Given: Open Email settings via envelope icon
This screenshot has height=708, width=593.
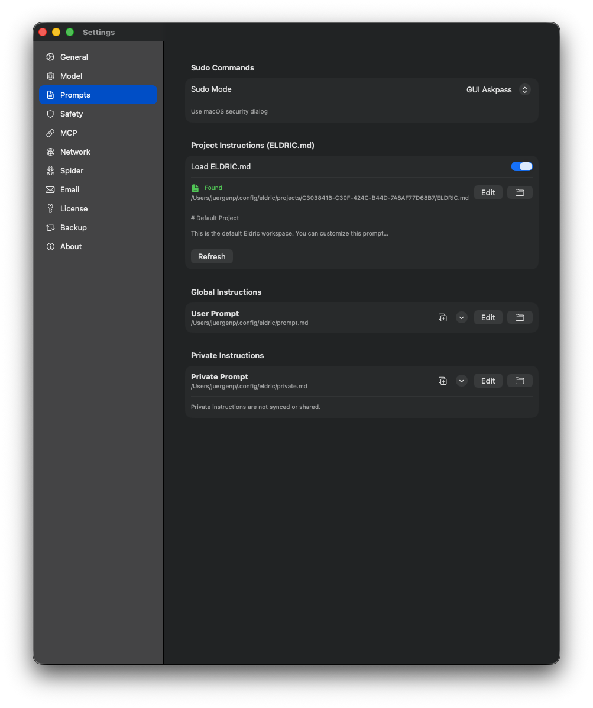Looking at the screenshot, I should point(51,189).
